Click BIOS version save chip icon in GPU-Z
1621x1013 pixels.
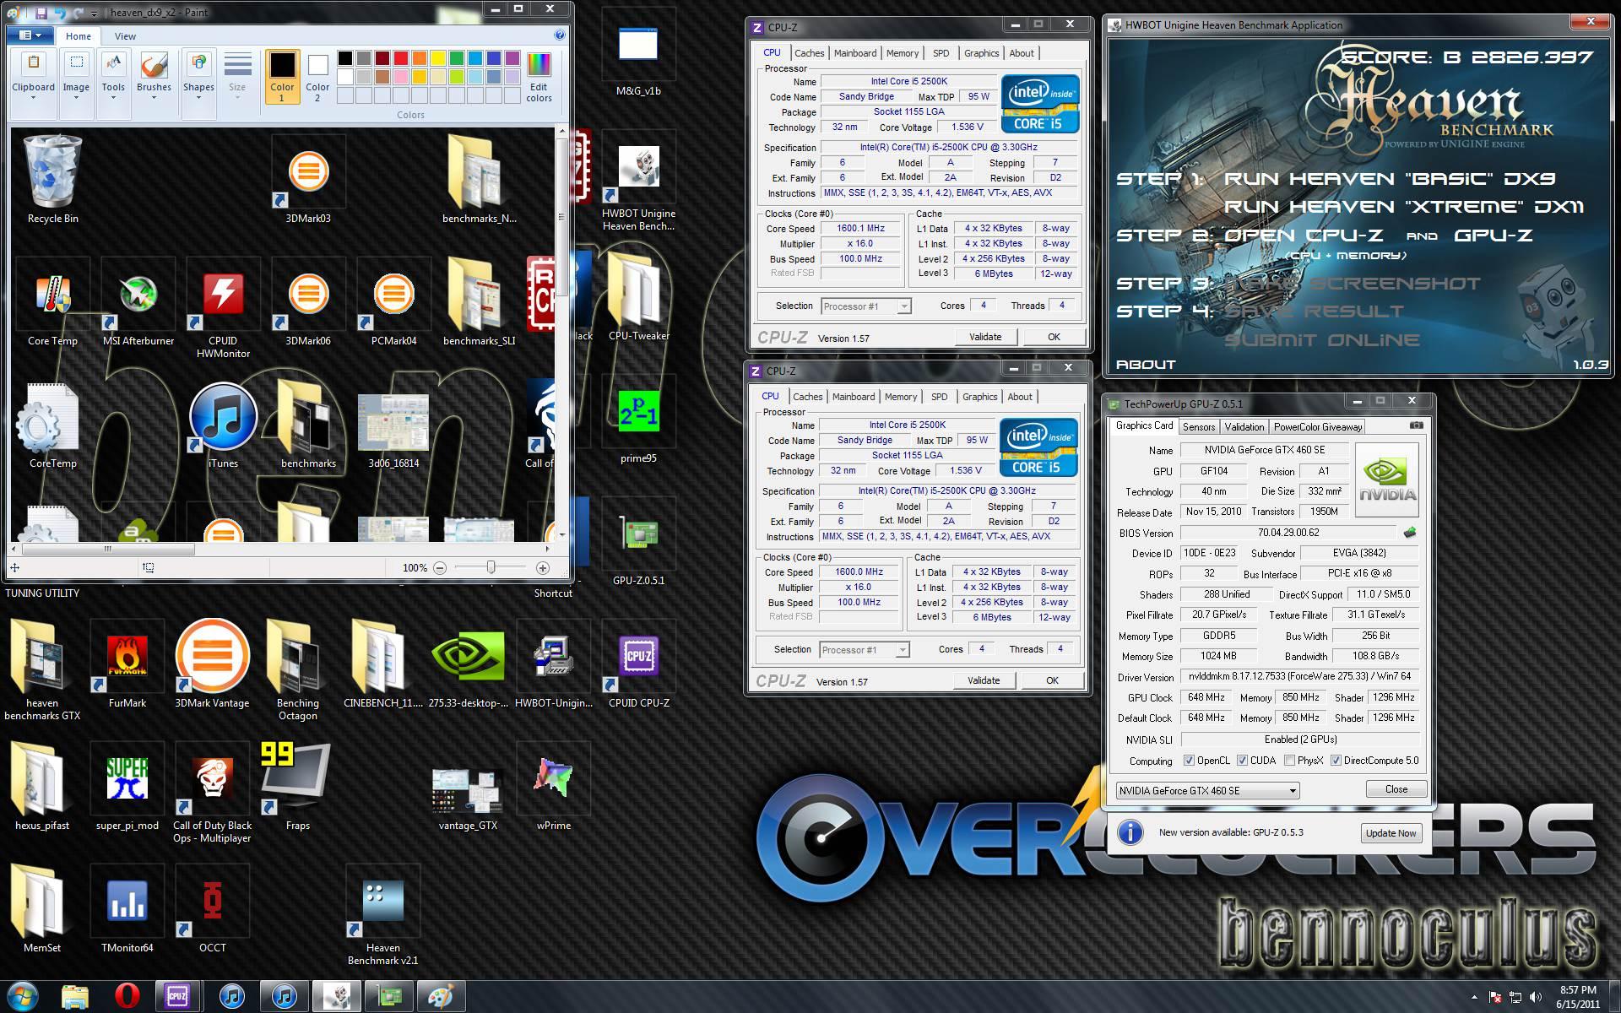(1409, 533)
